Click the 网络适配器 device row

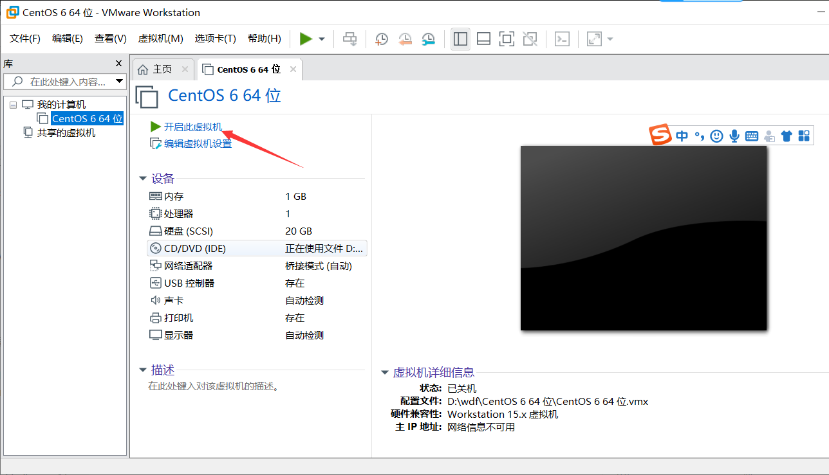(257, 266)
